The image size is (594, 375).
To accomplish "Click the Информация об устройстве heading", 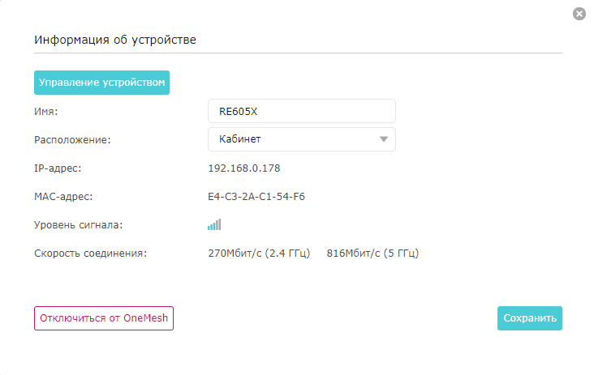I will click(115, 40).
